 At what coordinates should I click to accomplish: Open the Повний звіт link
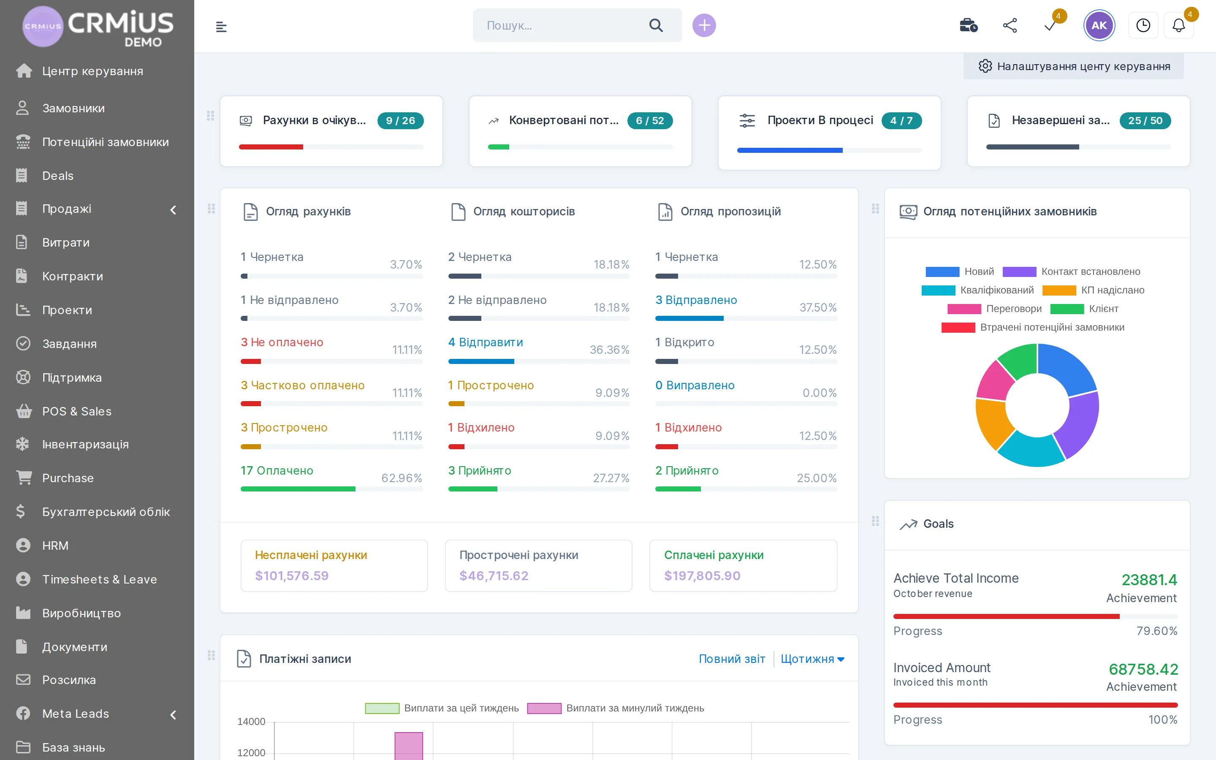point(732,659)
